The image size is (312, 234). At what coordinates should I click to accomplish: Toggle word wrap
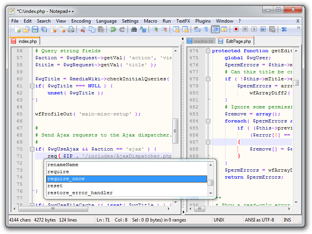point(197,29)
